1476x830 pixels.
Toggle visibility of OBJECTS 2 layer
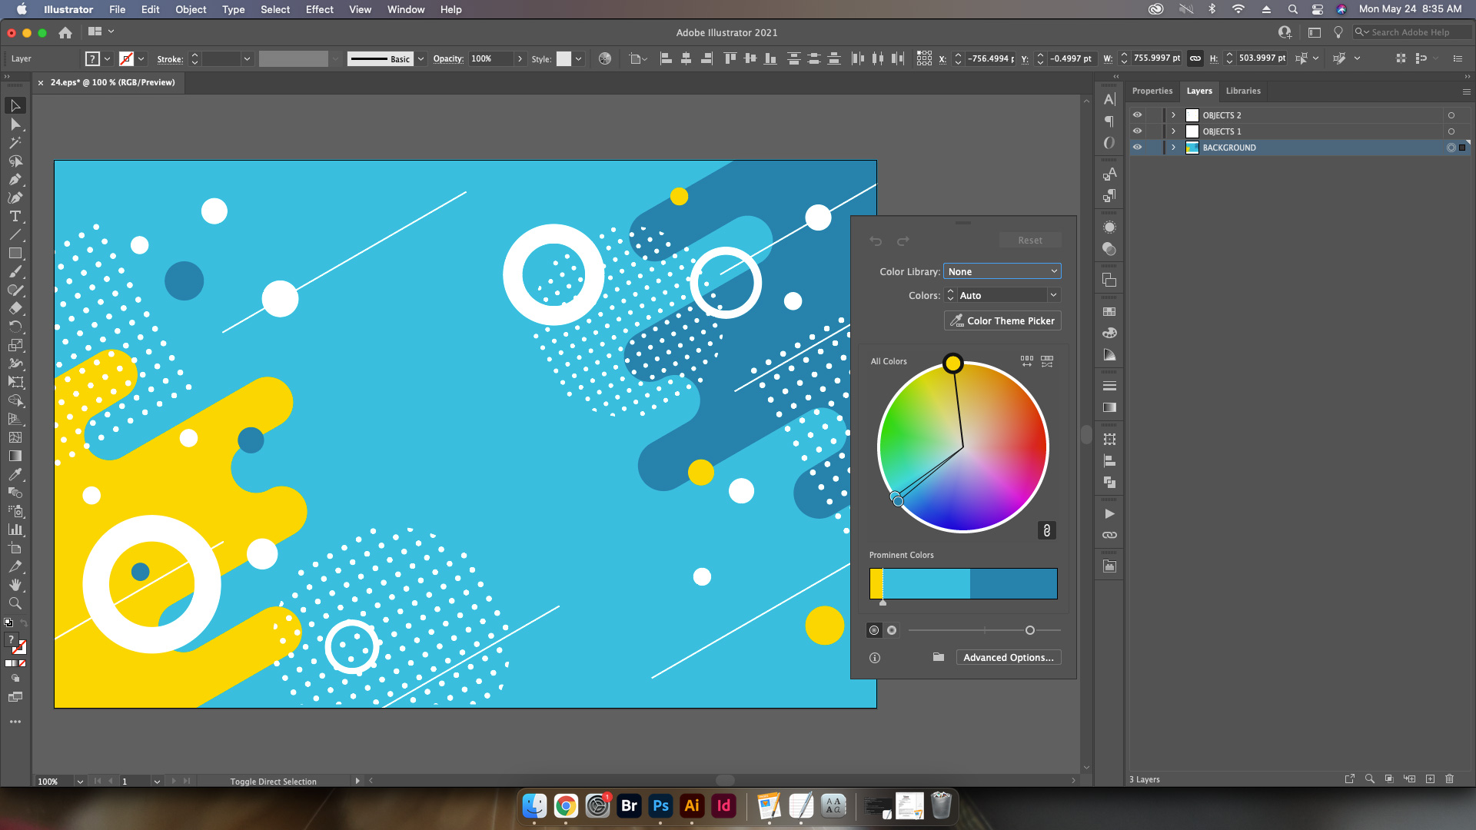(1138, 115)
